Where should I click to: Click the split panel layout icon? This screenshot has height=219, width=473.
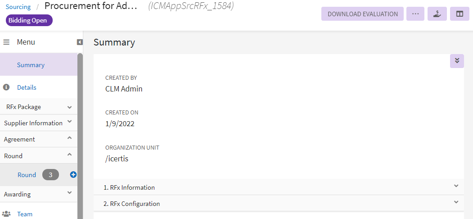[459, 14]
